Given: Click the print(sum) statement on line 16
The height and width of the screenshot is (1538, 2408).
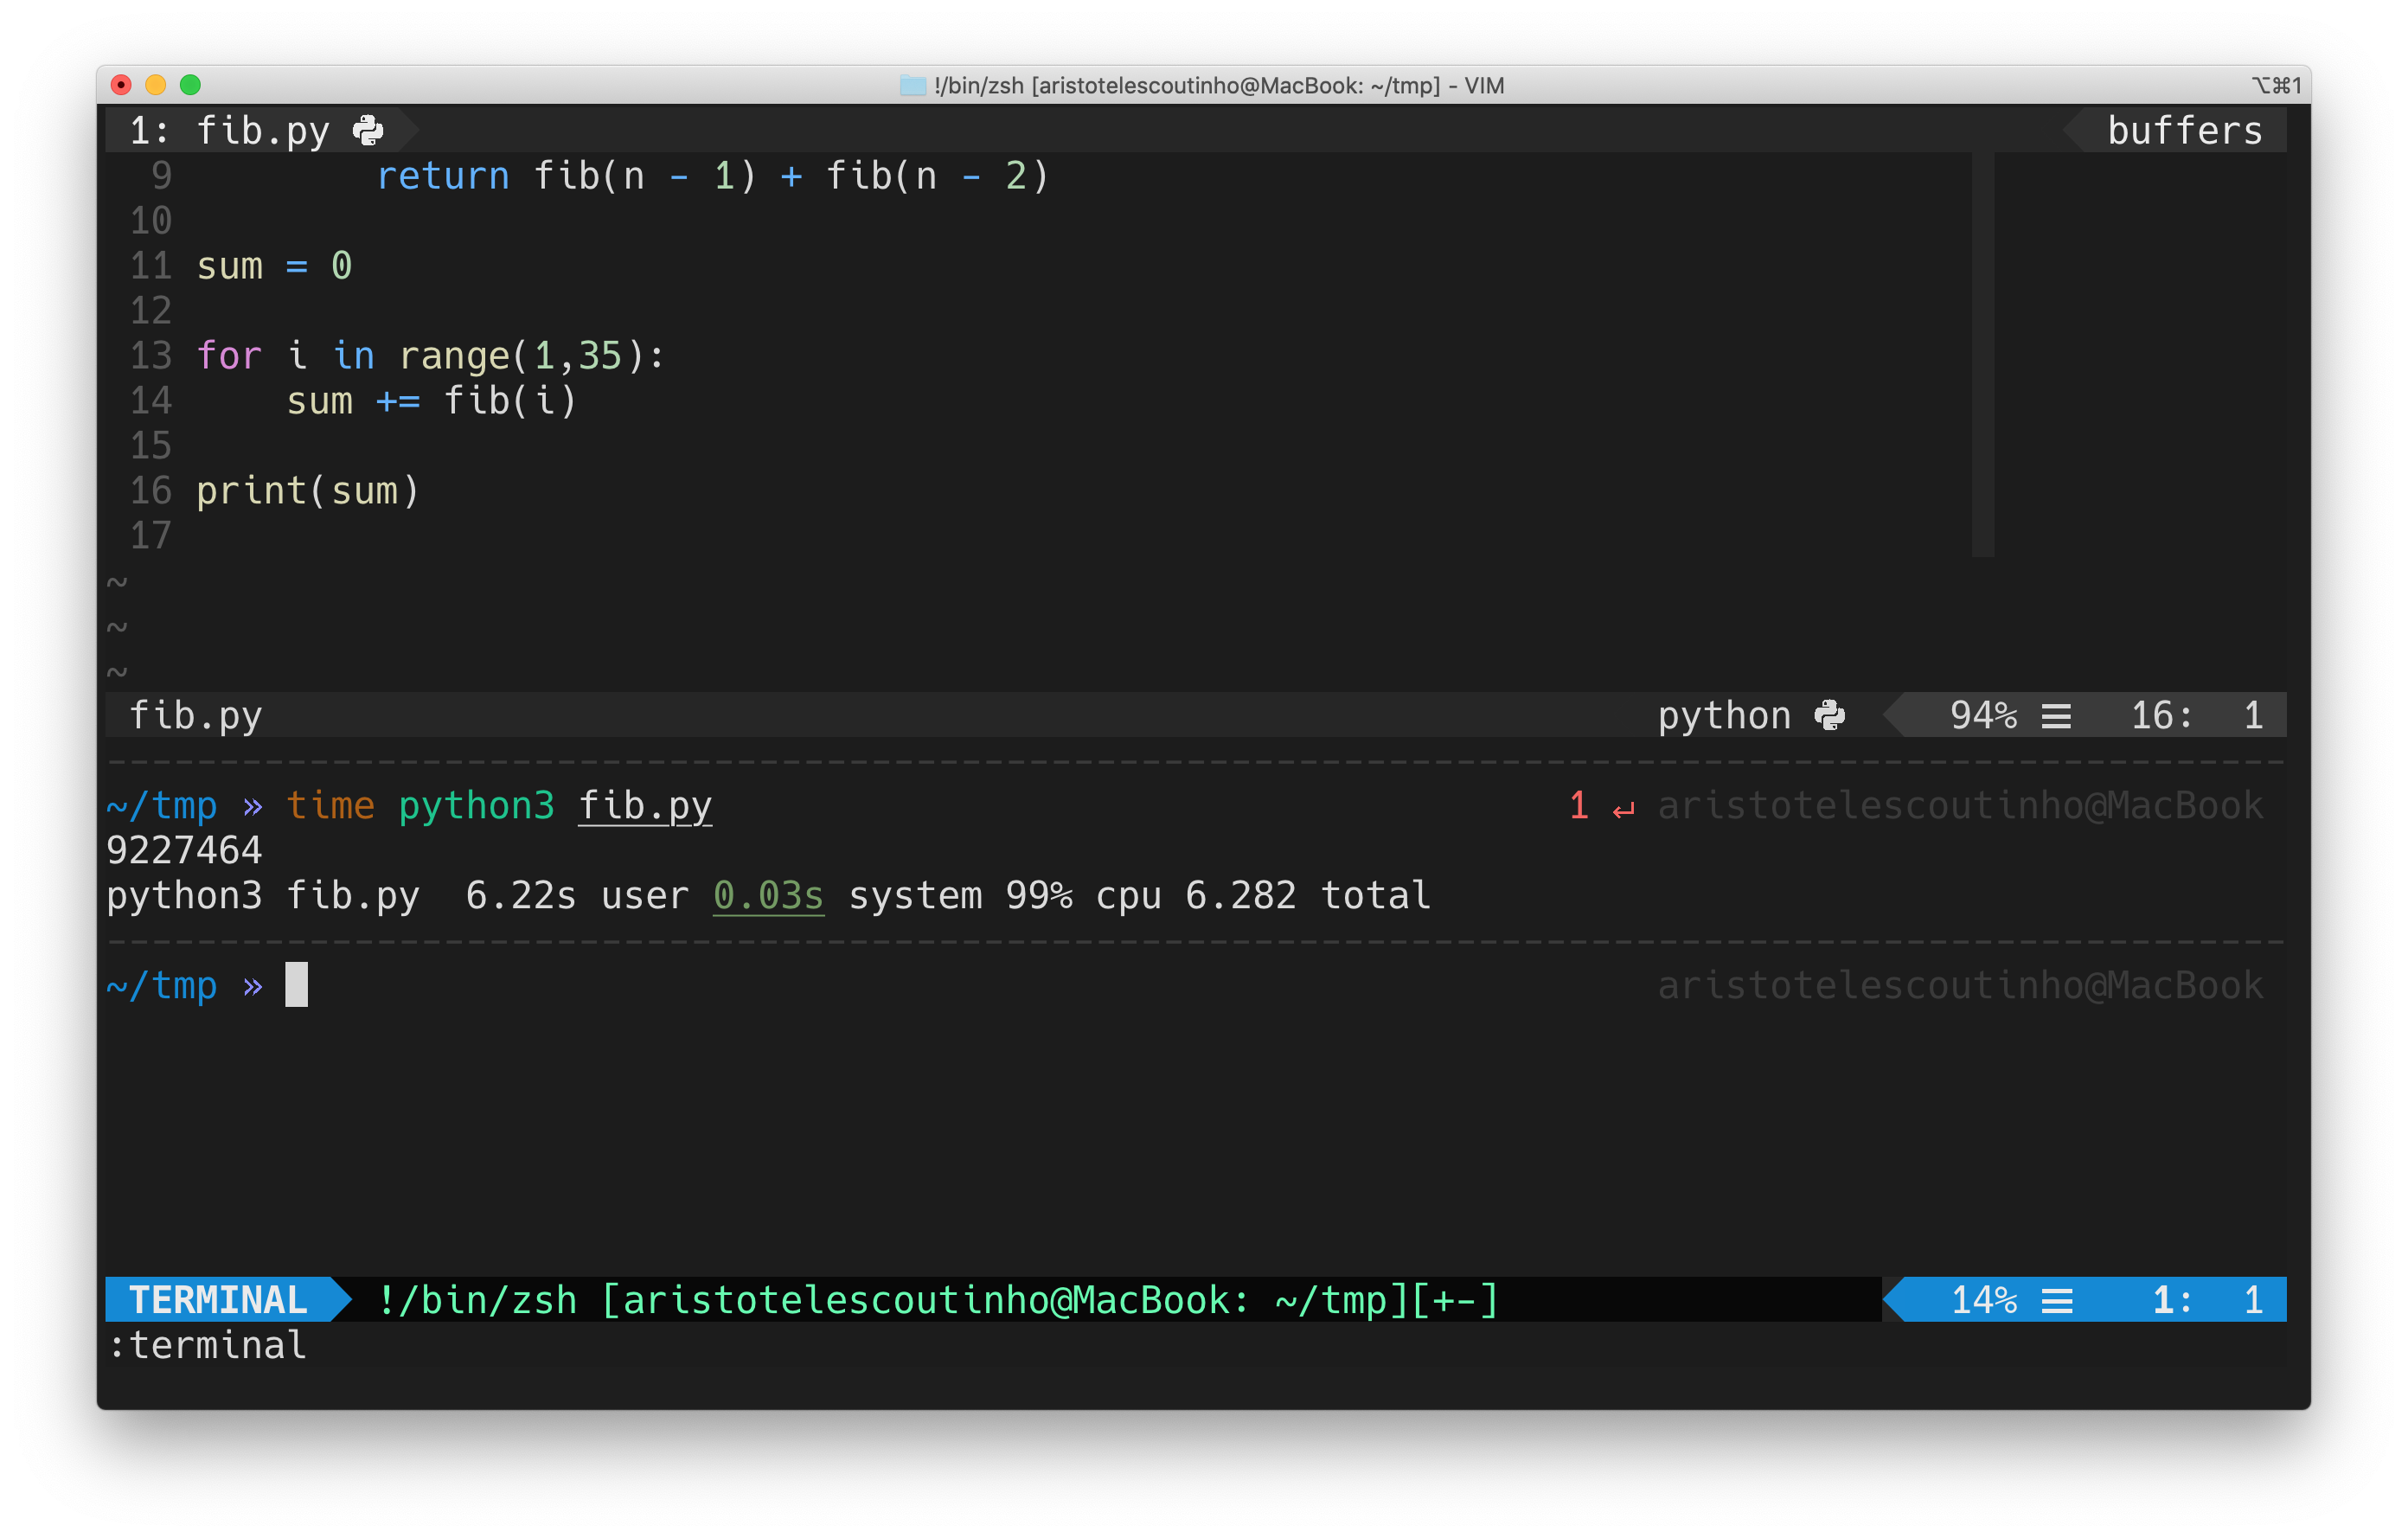Looking at the screenshot, I should 307,491.
